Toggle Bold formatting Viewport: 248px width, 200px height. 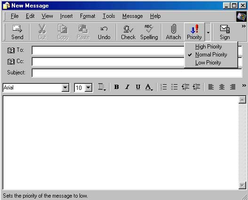[x=117, y=87]
